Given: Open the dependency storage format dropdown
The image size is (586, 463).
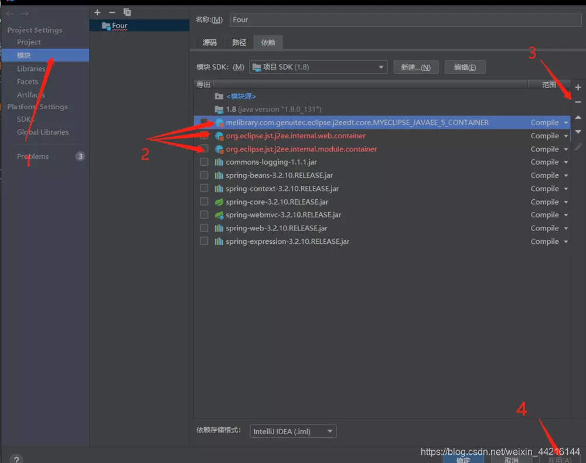Looking at the screenshot, I should (293, 431).
